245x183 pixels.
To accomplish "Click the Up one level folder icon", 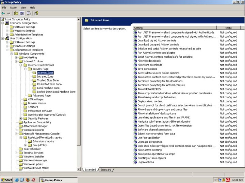I will tap(16, 13).
